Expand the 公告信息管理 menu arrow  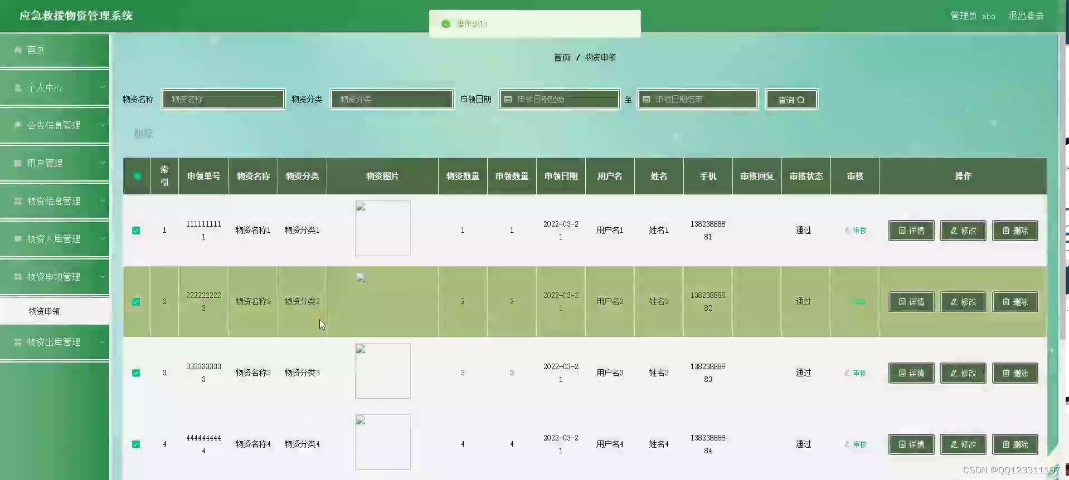pyautogui.click(x=103, y=125)
